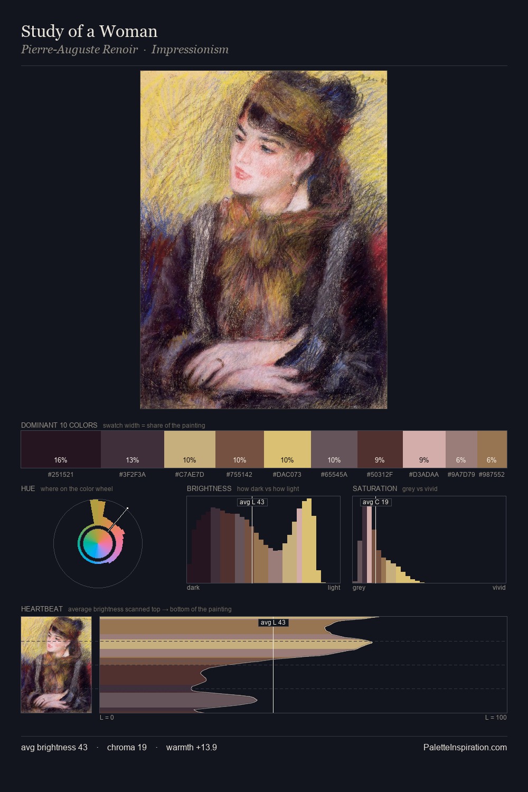Click the 'Pierre-Auguste Renoir · Impressionism' subtitle
Image resolution: width=528 pixels, height=792 pixels.
coord(125,50)
